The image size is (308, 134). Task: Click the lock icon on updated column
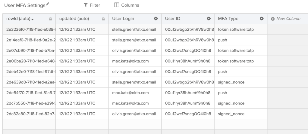point(103,19)
